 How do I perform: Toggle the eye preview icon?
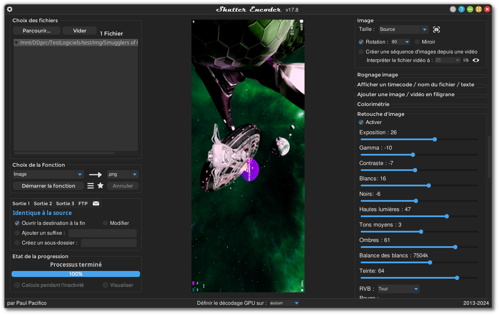point(475,60)
